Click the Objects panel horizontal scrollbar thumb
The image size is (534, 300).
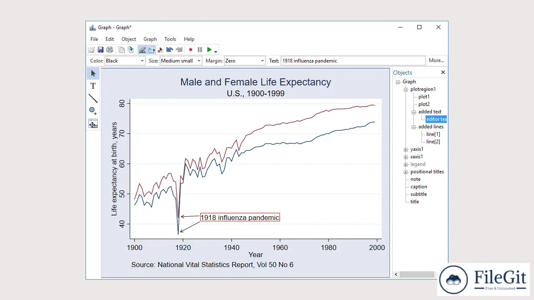click(418, 275)
